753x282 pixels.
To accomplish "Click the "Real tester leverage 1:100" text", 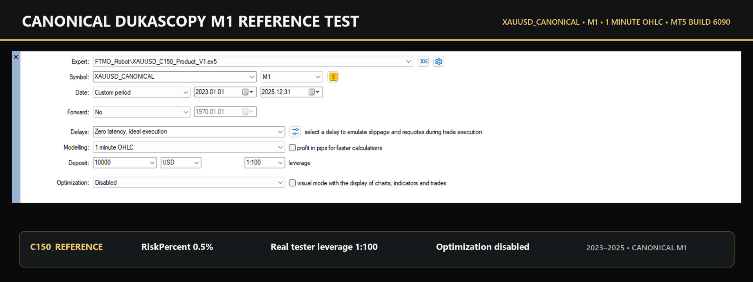I will [324, 247].
